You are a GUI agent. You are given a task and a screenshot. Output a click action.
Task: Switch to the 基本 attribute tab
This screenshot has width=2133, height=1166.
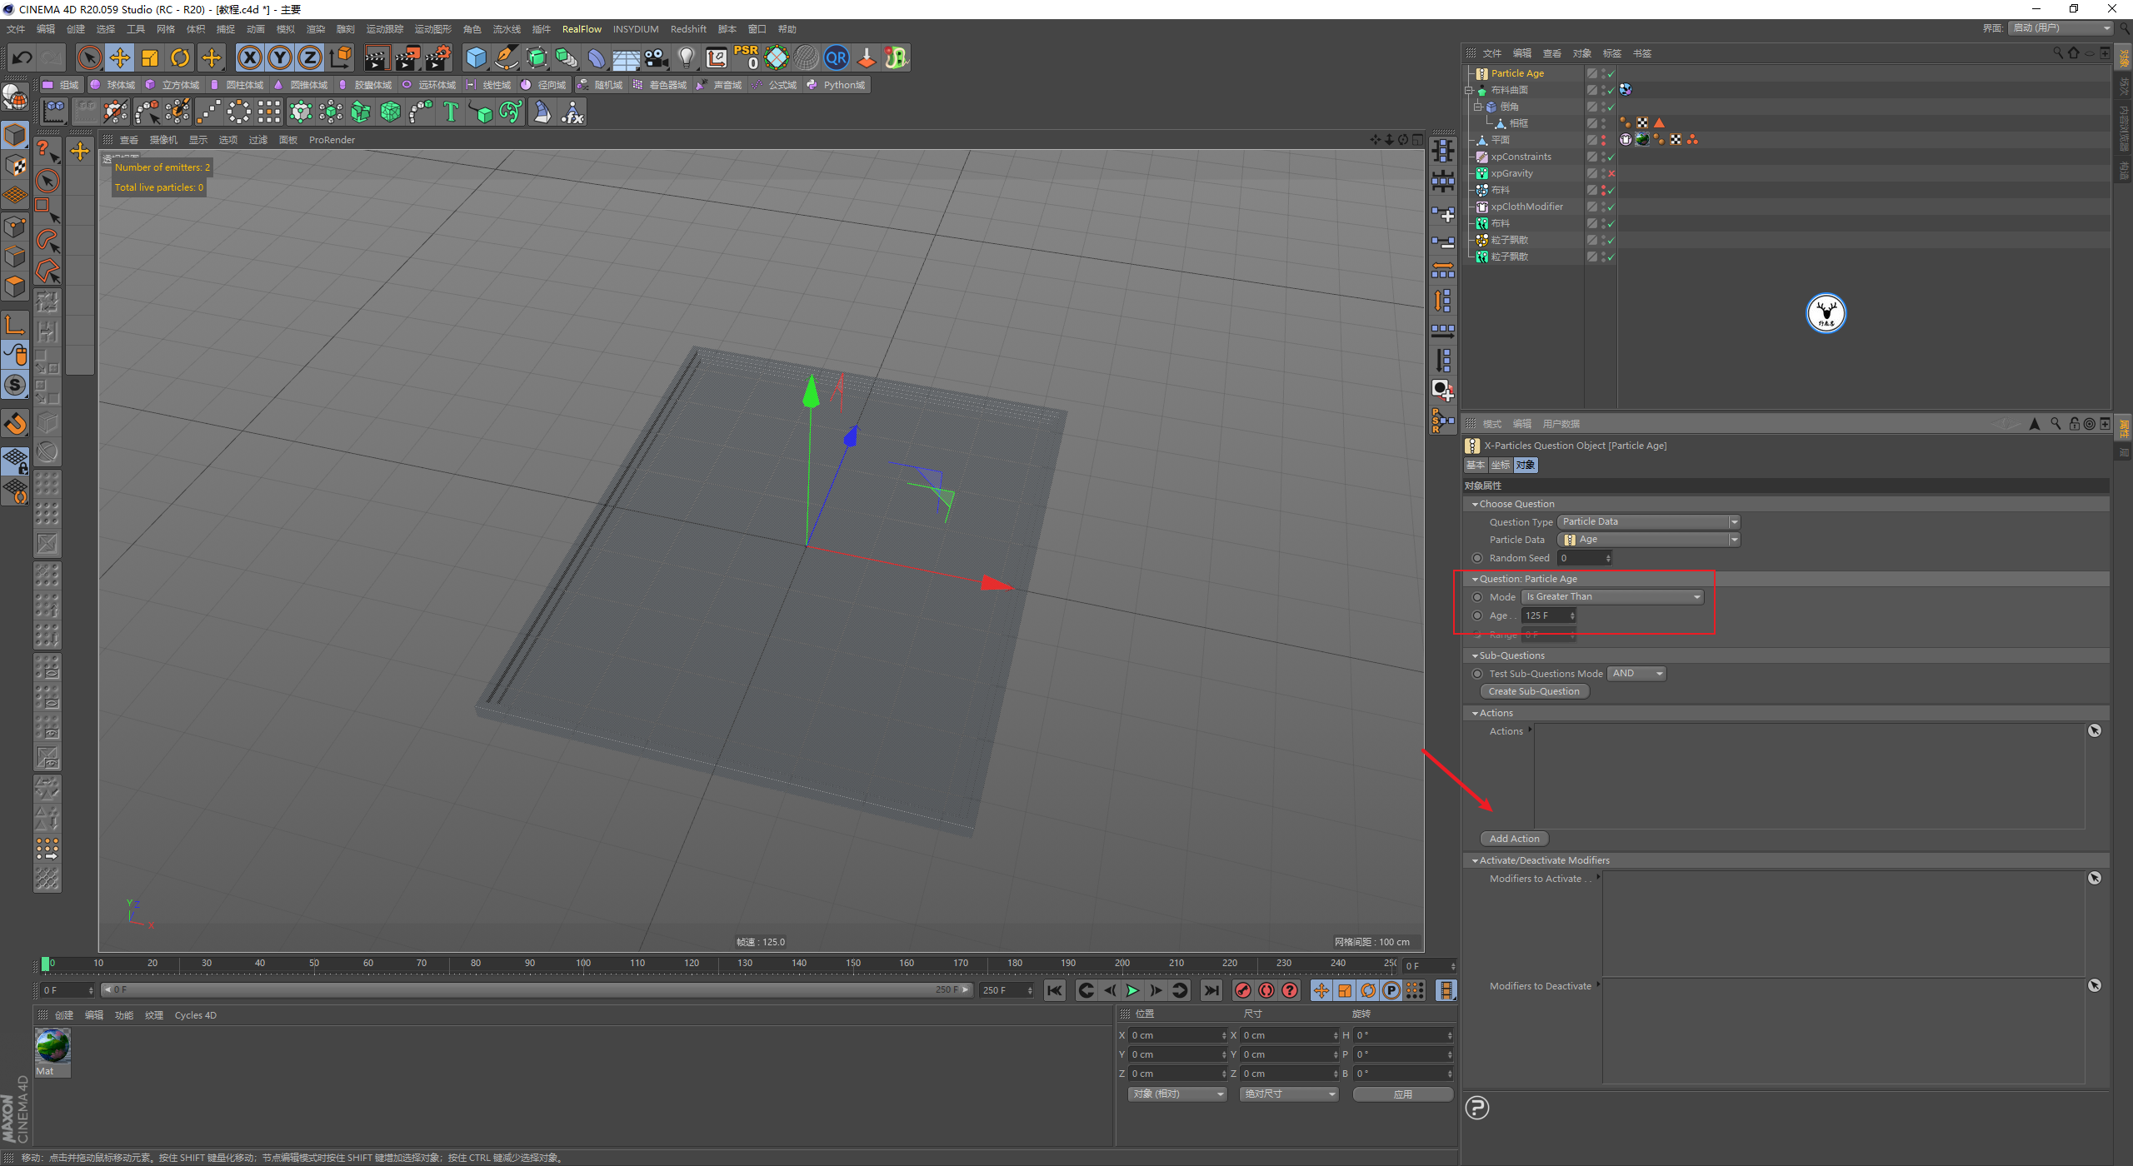pyautogui.click(x=1475, y=466)
